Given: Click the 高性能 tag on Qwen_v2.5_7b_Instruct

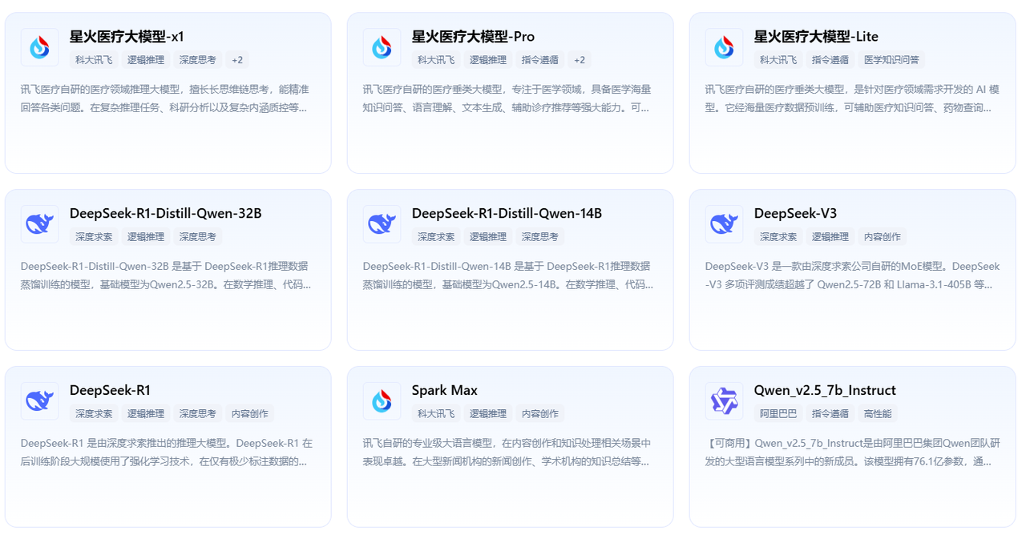Looking at the screenshot, I should (878, 414).
